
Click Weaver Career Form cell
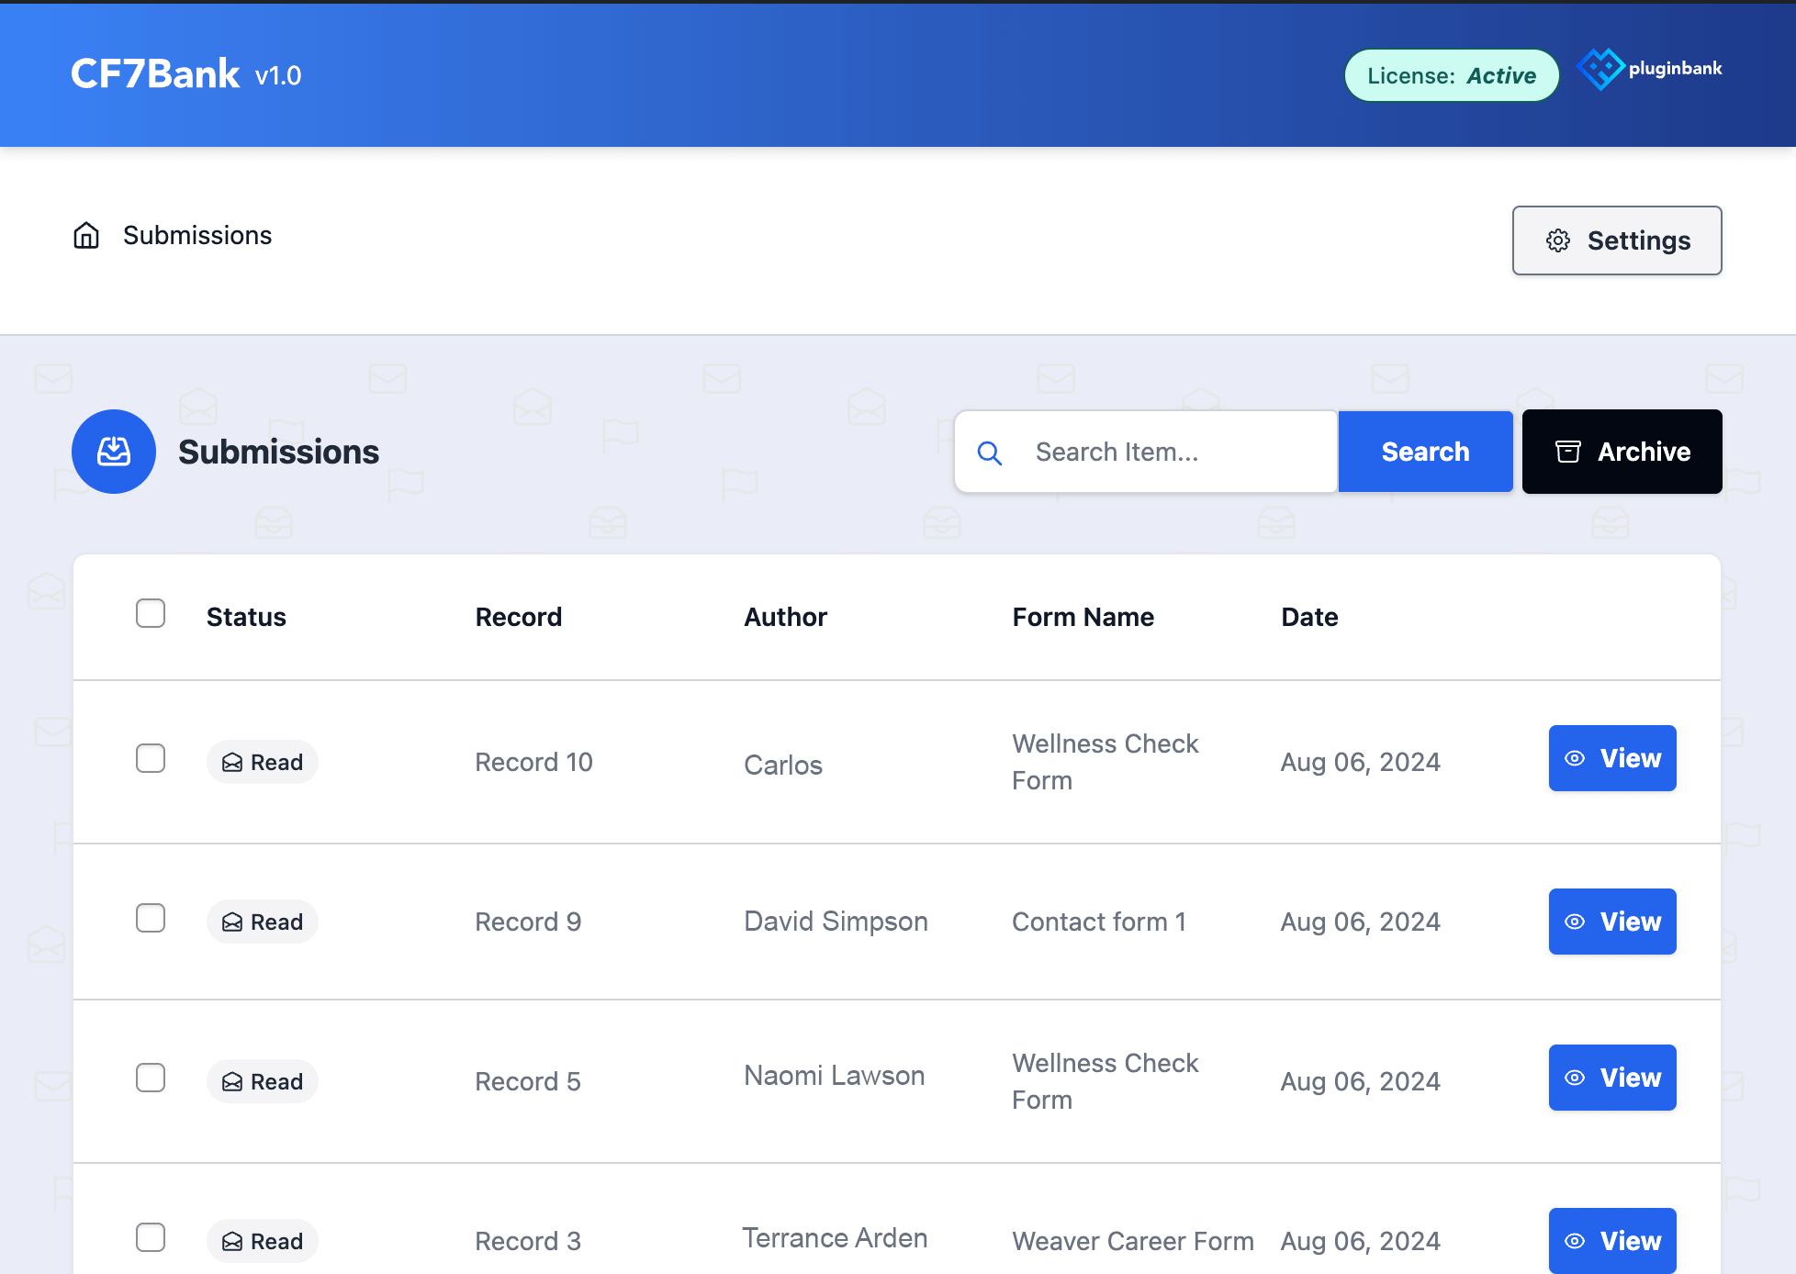1133,1241
